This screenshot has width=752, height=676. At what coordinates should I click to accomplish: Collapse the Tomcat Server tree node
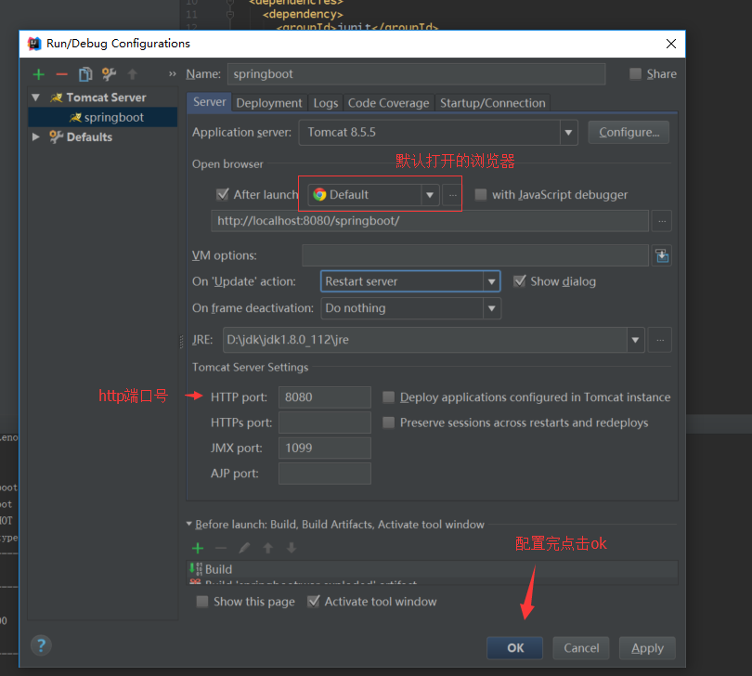click(35, 97)
